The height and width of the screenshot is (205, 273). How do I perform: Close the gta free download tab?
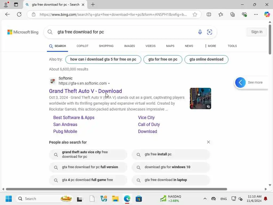click(x=83, y=5)
